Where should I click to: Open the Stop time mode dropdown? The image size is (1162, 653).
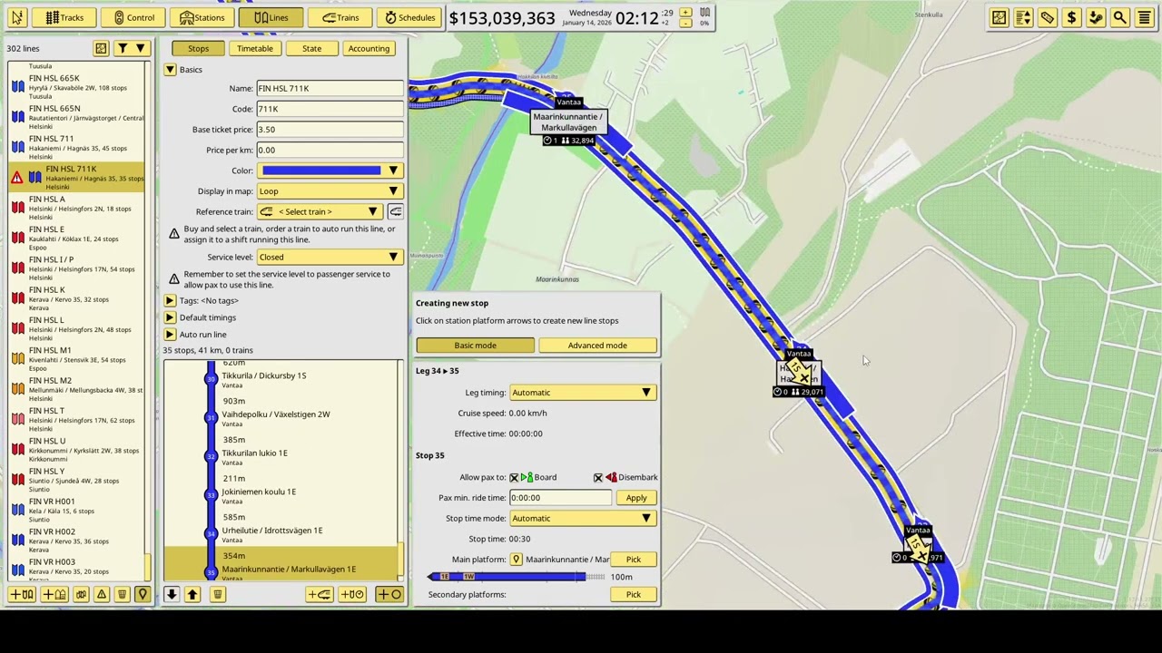tap(582, 519)
